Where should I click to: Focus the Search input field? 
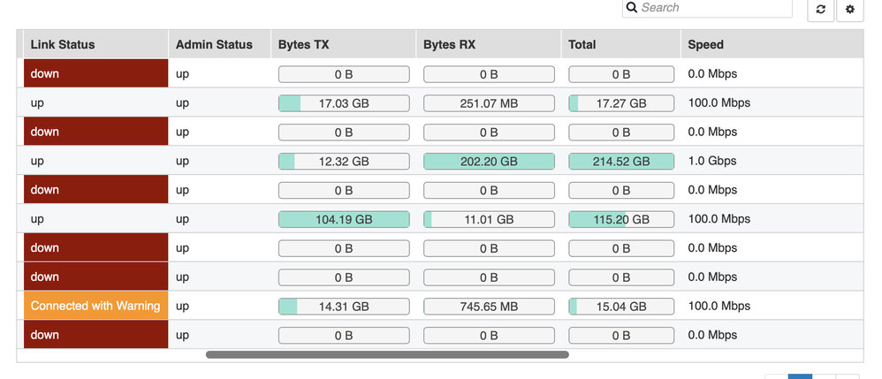click(711, 8)
